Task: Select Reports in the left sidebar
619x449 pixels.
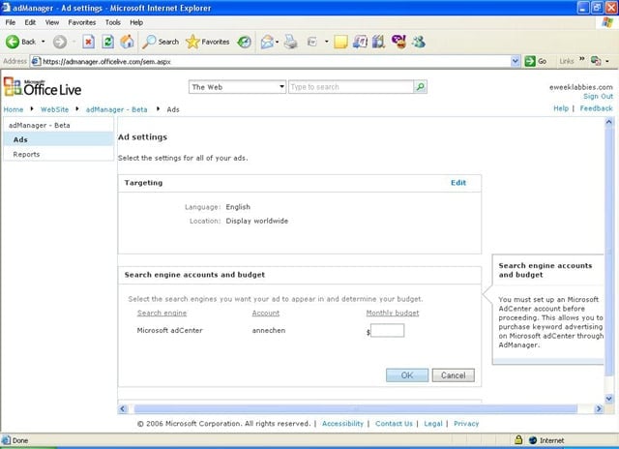Action: (x=58, y=154)
